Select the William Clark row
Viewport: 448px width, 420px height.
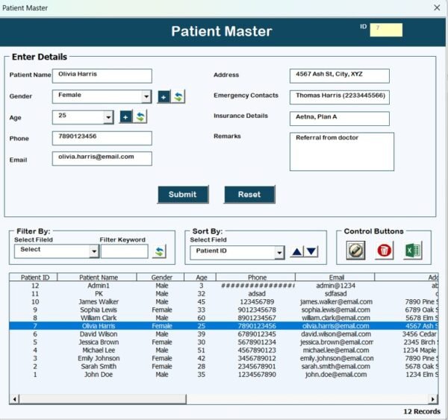[x=224, y=318]
